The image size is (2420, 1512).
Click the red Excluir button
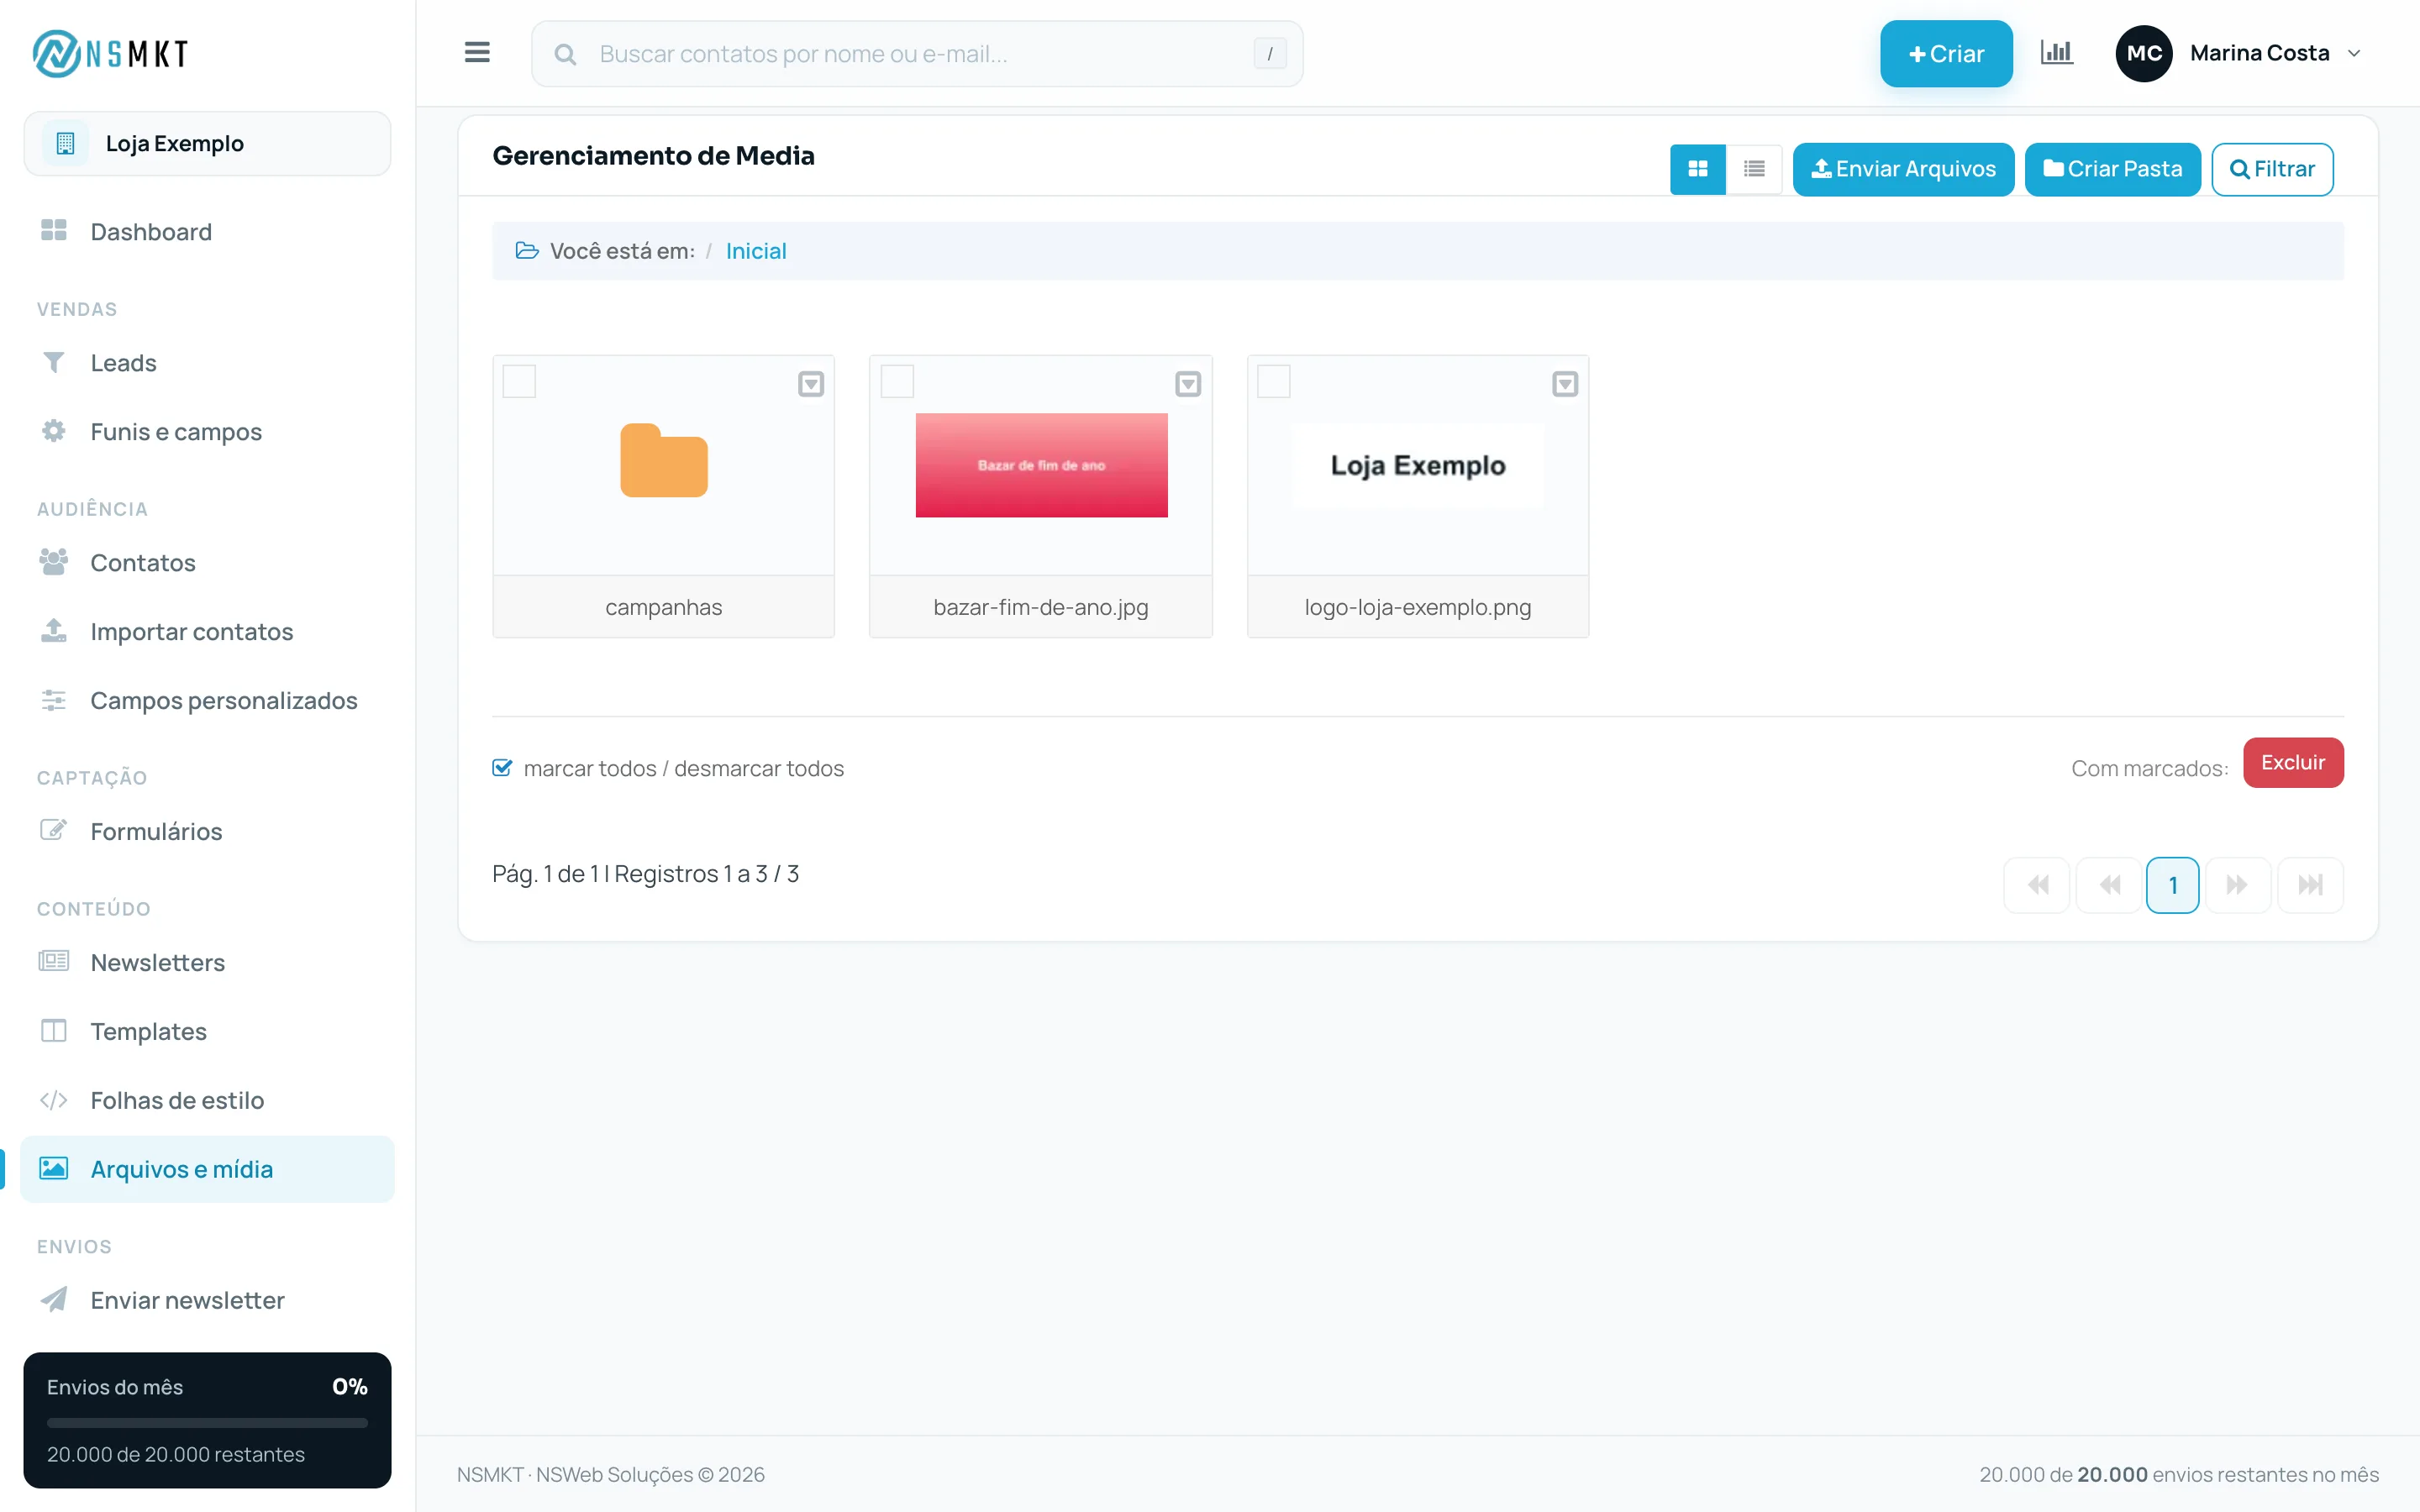click(x=2293, y=763)
